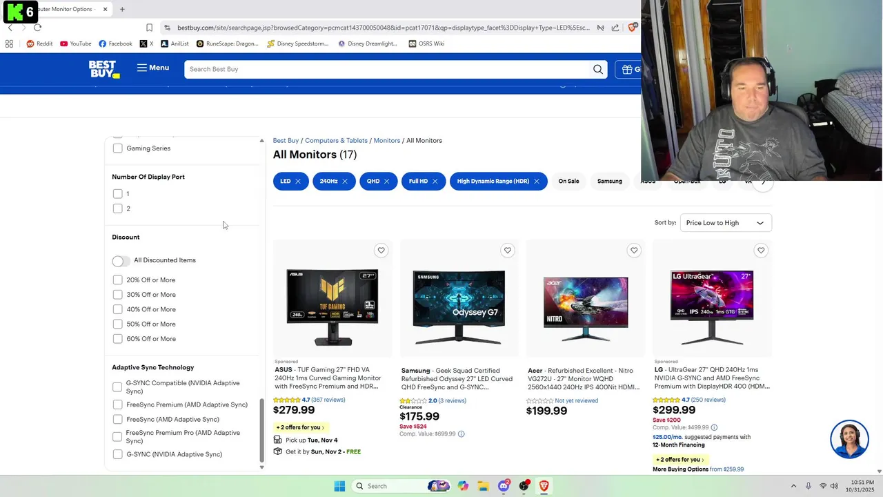Go to the Best Buy breadcrumb link

click(286, 141)
